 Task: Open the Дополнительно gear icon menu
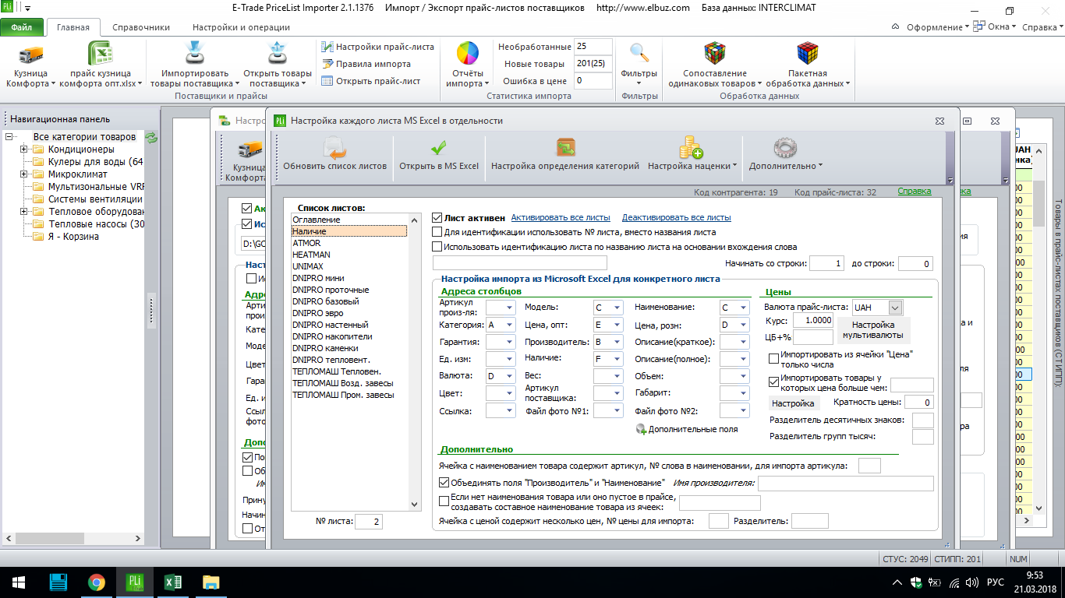coord(784,148)
